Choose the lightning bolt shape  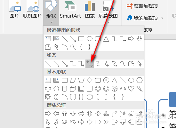click(x=140, y=89)
